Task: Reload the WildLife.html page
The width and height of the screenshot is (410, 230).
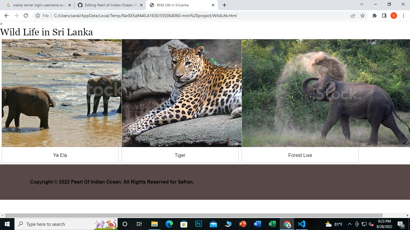Action: point(26,15)
